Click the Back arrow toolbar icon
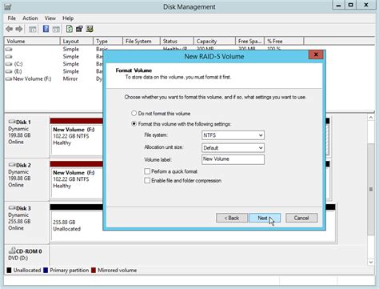The width and height of the screenshot is (379, 289). (x=10, y=29)
